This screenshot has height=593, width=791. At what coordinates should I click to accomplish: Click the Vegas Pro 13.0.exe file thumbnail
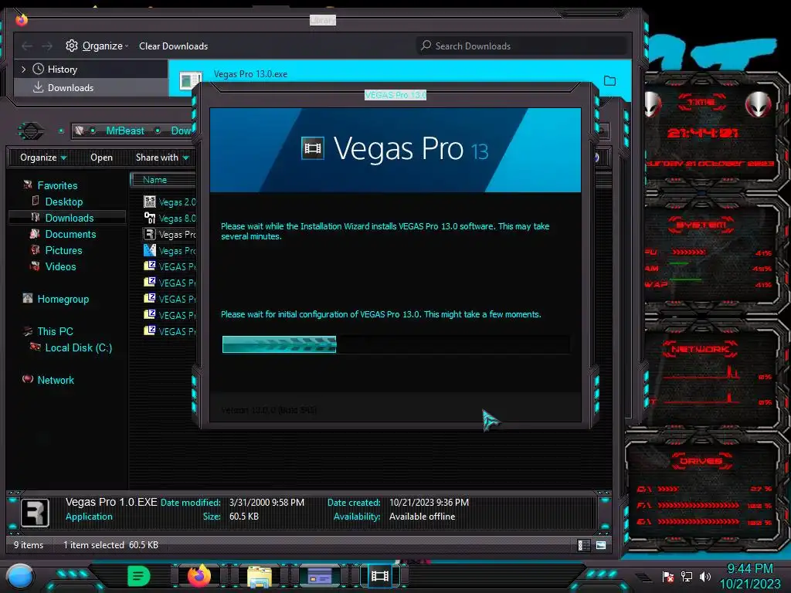point(191,80)
